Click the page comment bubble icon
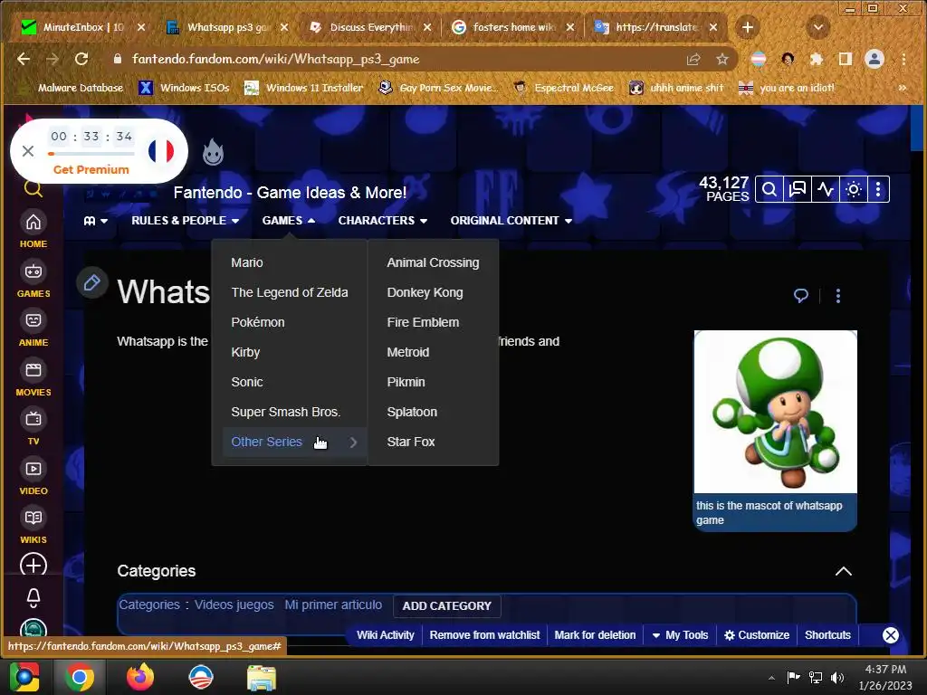 pos(801,296)
